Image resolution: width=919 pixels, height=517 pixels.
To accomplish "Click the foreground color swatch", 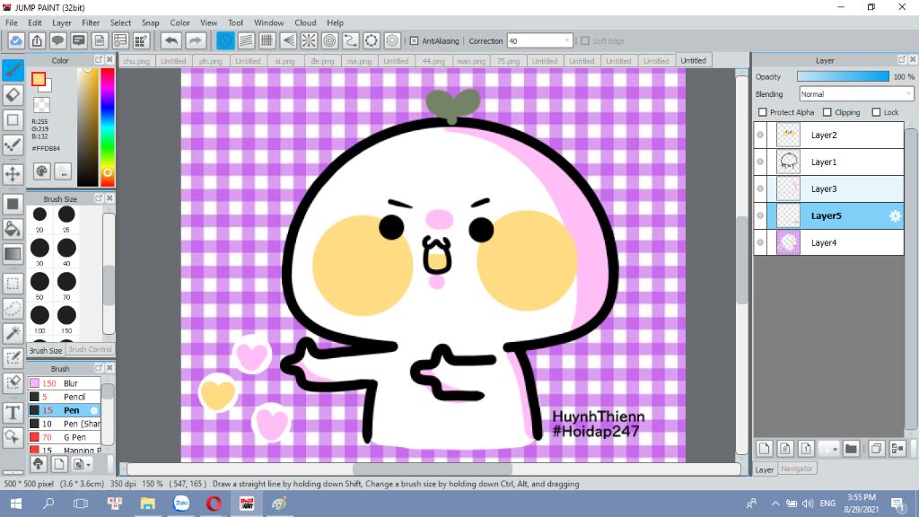I will (39, 79).
